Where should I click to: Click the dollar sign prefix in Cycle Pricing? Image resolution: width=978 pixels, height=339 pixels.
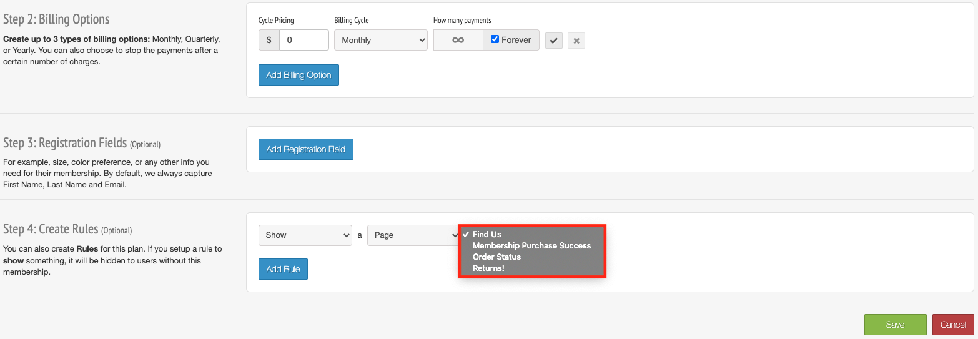[x=269, y=40]
